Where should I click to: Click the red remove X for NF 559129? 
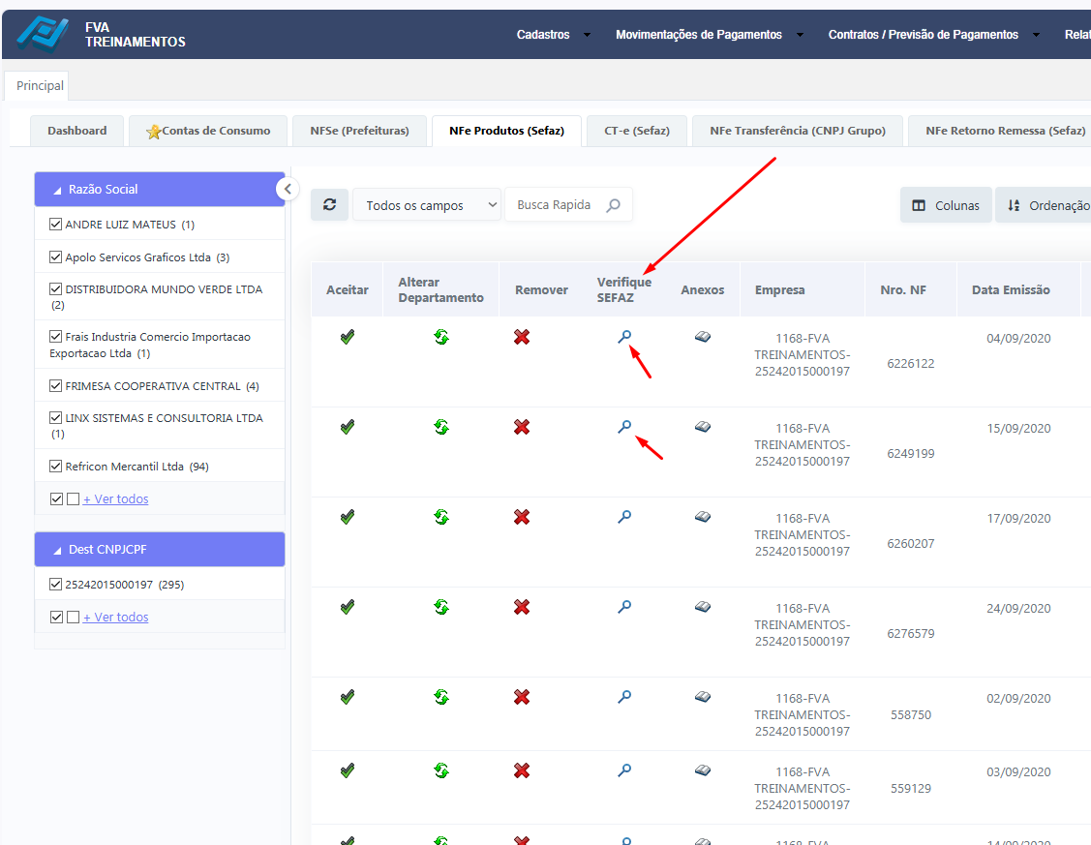point(522,770)
